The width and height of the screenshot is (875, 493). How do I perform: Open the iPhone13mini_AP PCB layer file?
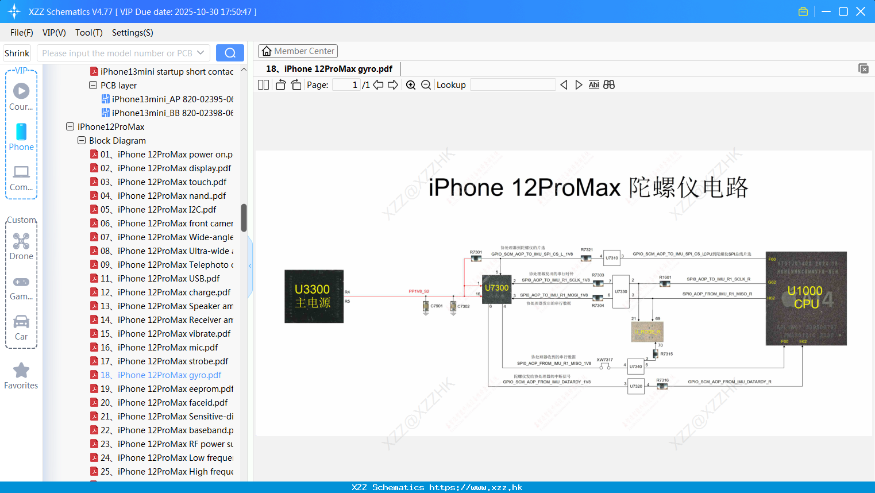pos(167,99)
